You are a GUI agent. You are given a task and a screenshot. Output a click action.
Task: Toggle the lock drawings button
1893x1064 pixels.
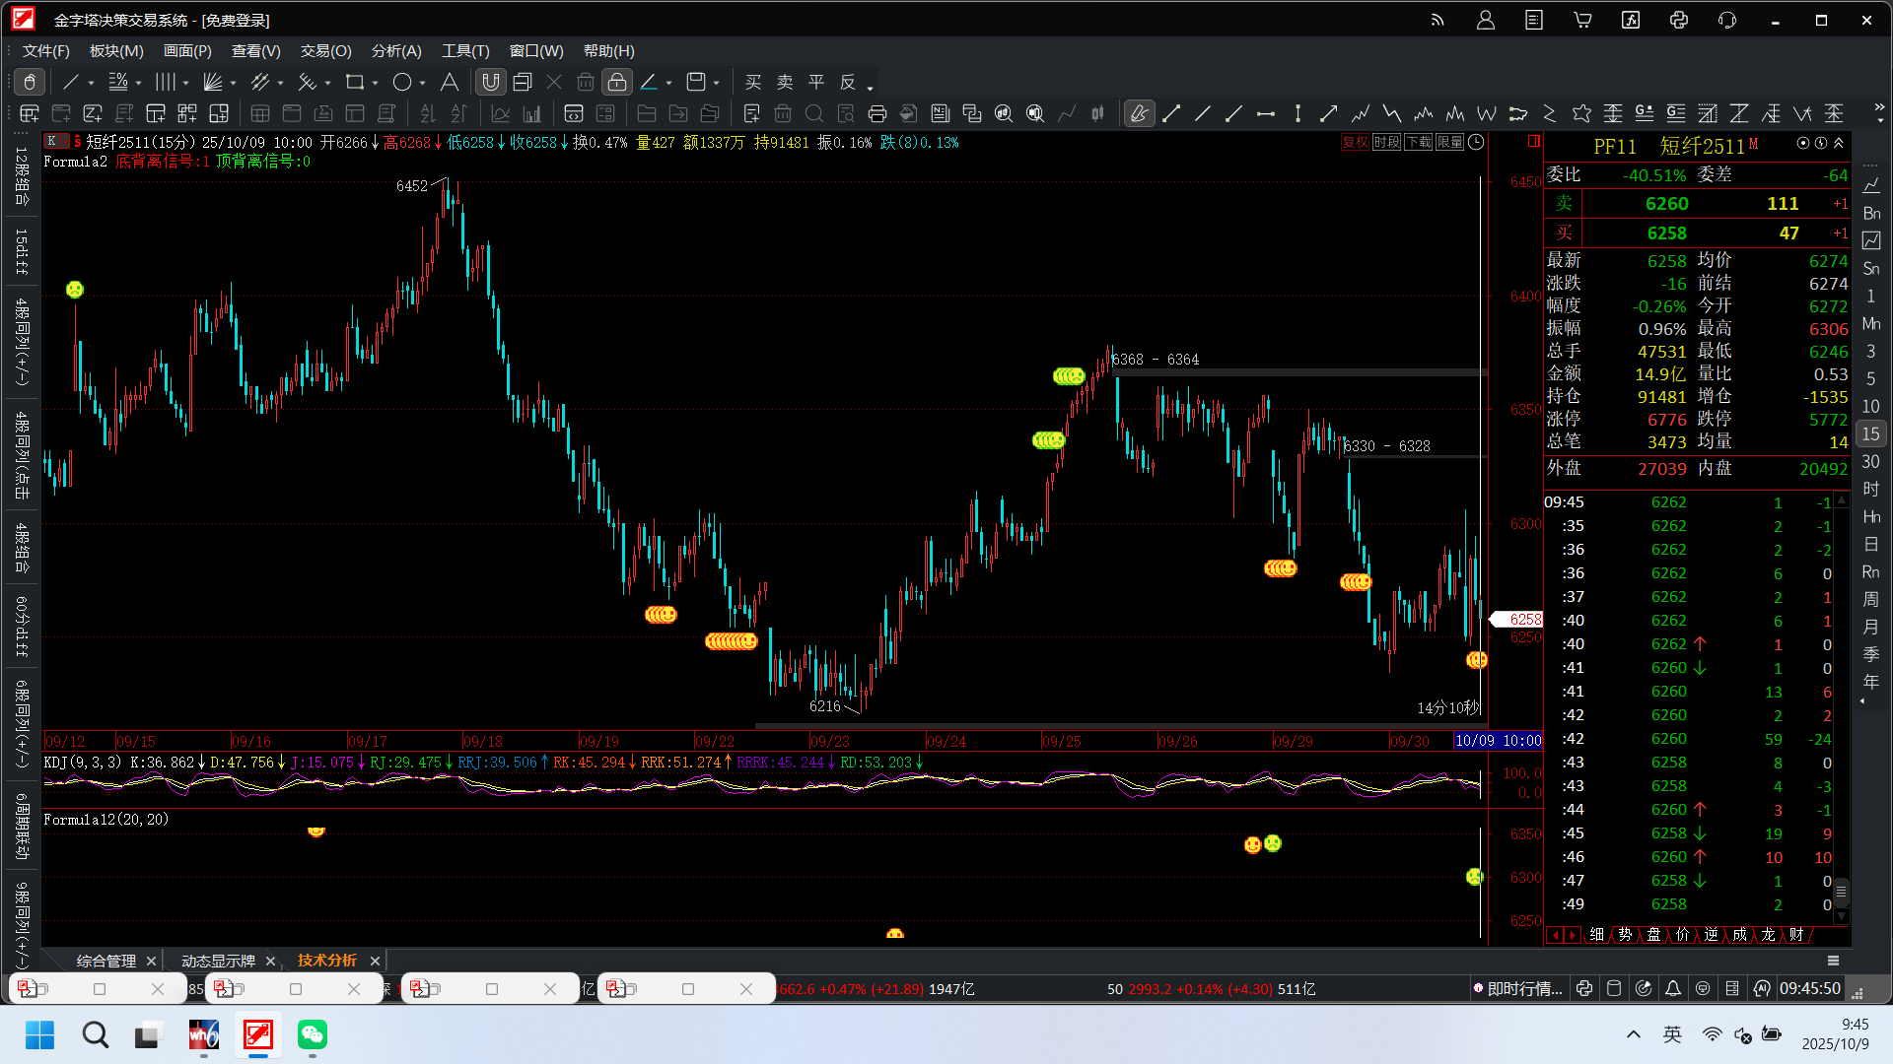coord(617,83)
